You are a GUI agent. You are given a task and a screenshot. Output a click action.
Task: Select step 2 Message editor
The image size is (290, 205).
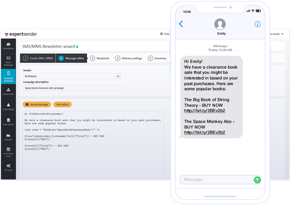(x=71, y=58)
